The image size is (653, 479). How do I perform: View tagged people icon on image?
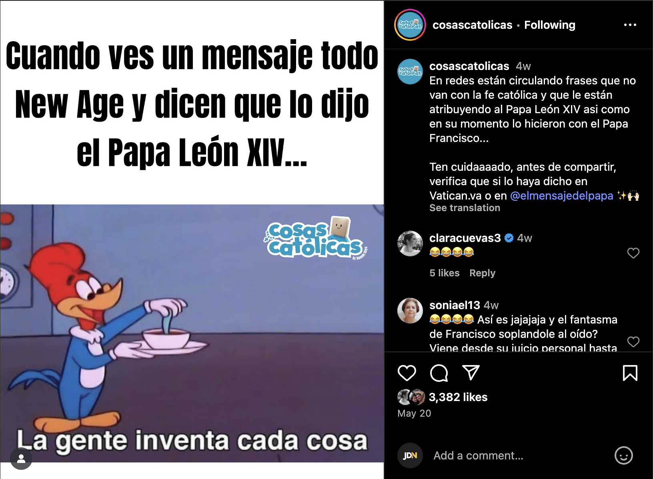(21, 459)
